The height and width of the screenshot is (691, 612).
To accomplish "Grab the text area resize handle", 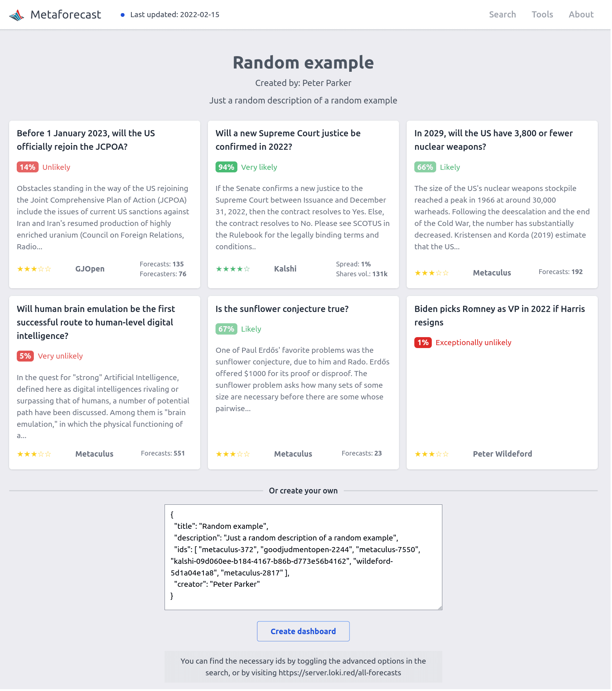I will [x=440, y=608].
